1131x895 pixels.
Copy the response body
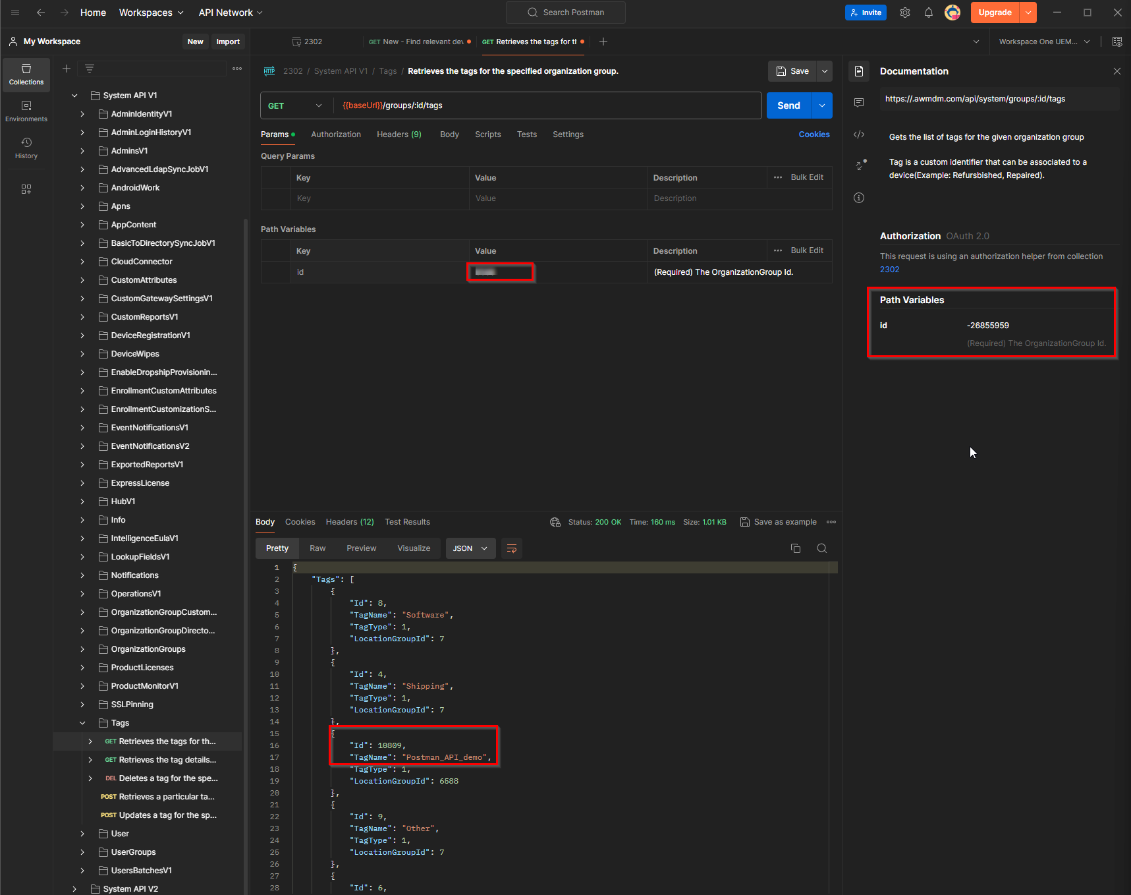pos(795,548)
